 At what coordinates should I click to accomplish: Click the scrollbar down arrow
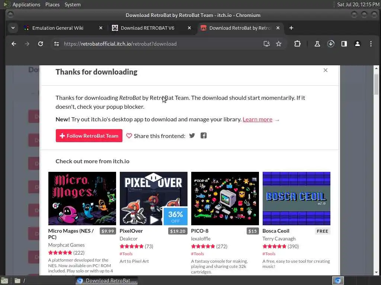[376, 273]
